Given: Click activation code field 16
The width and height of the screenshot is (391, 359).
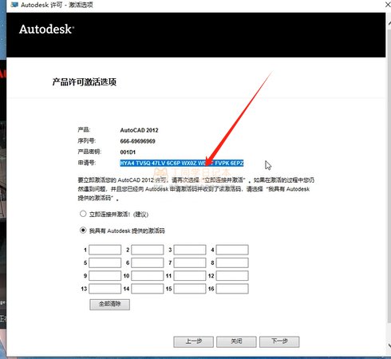Looking at the screenshot, I should (232, 289).
